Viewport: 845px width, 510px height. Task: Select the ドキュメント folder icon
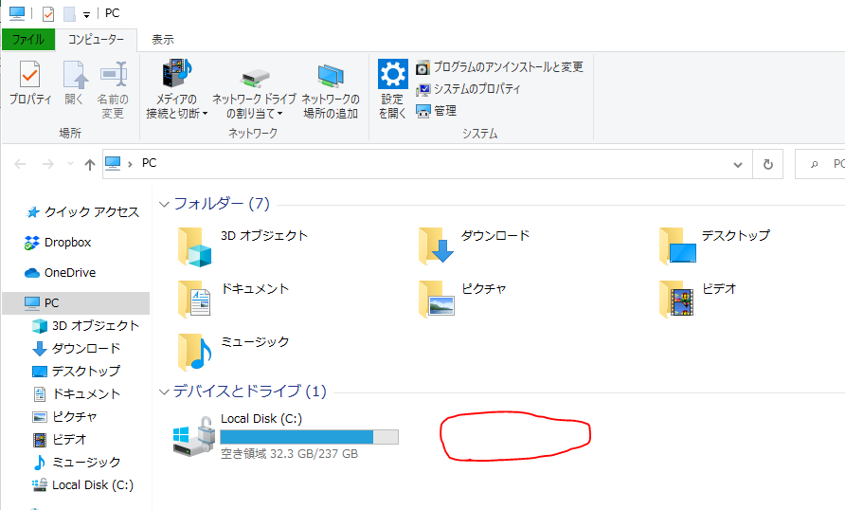coord(194,298)
